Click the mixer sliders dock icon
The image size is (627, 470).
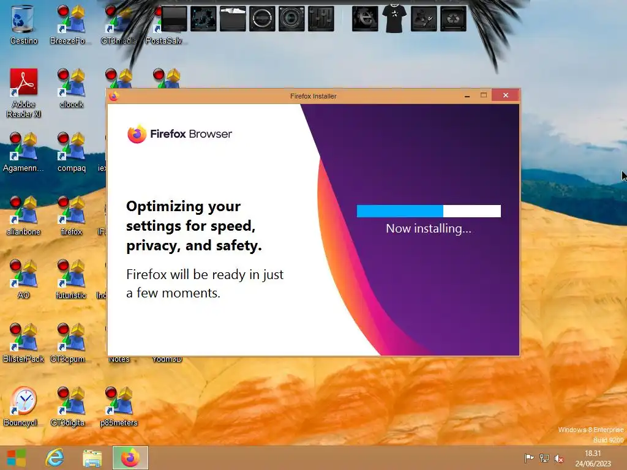pos(321,18)
